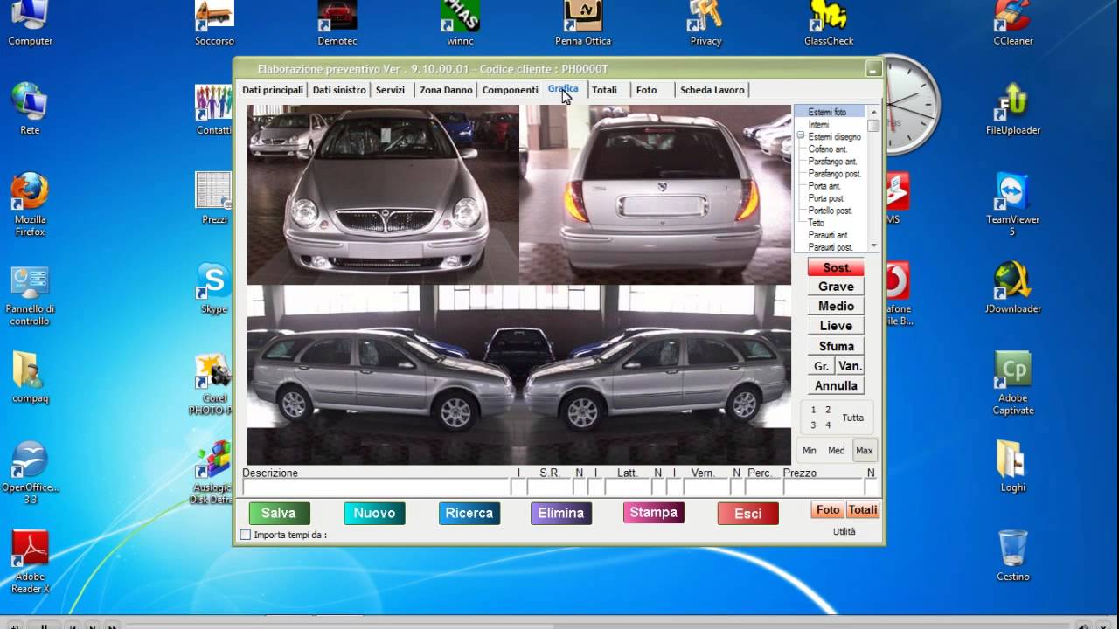
Task: Tick the Importa tempi da checkbox
Action: (246, 535)
